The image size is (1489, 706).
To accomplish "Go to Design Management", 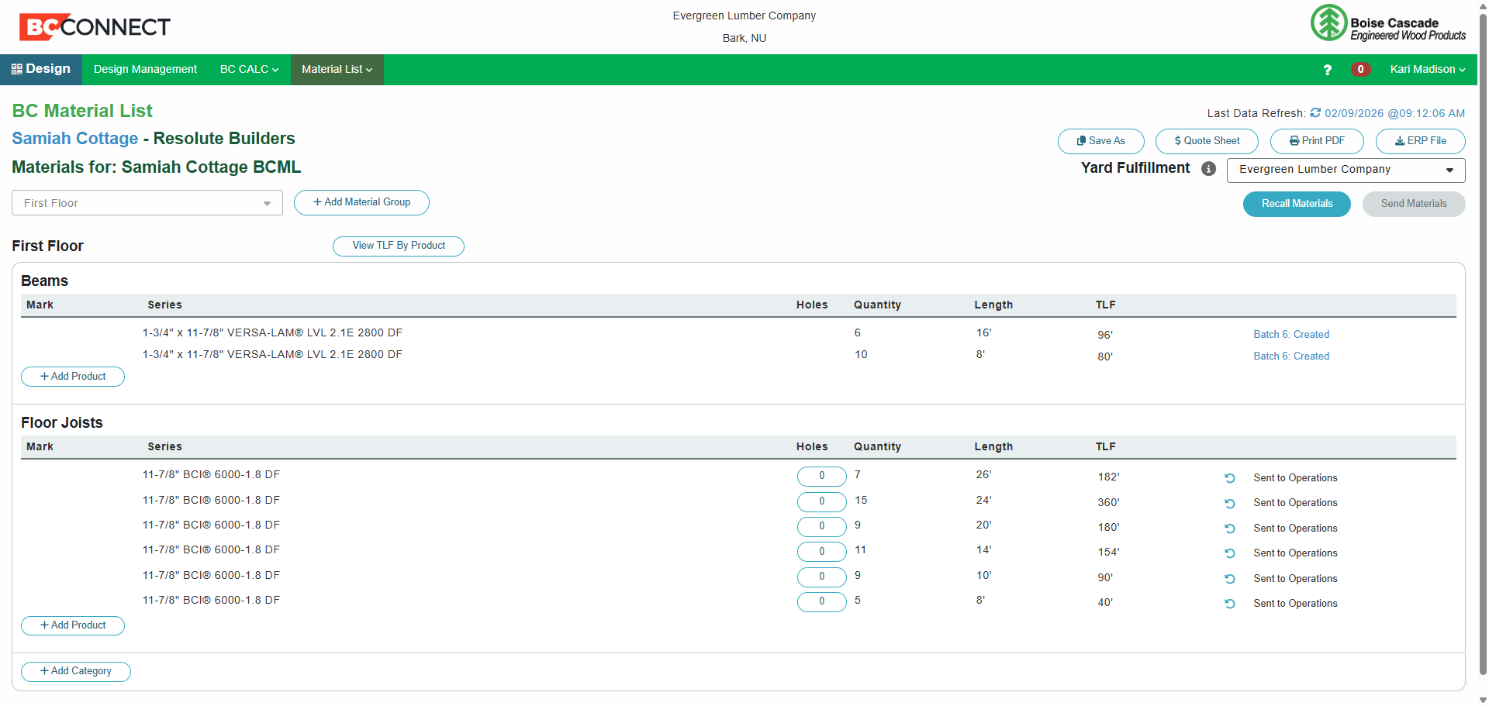I will tap(145, 70).
